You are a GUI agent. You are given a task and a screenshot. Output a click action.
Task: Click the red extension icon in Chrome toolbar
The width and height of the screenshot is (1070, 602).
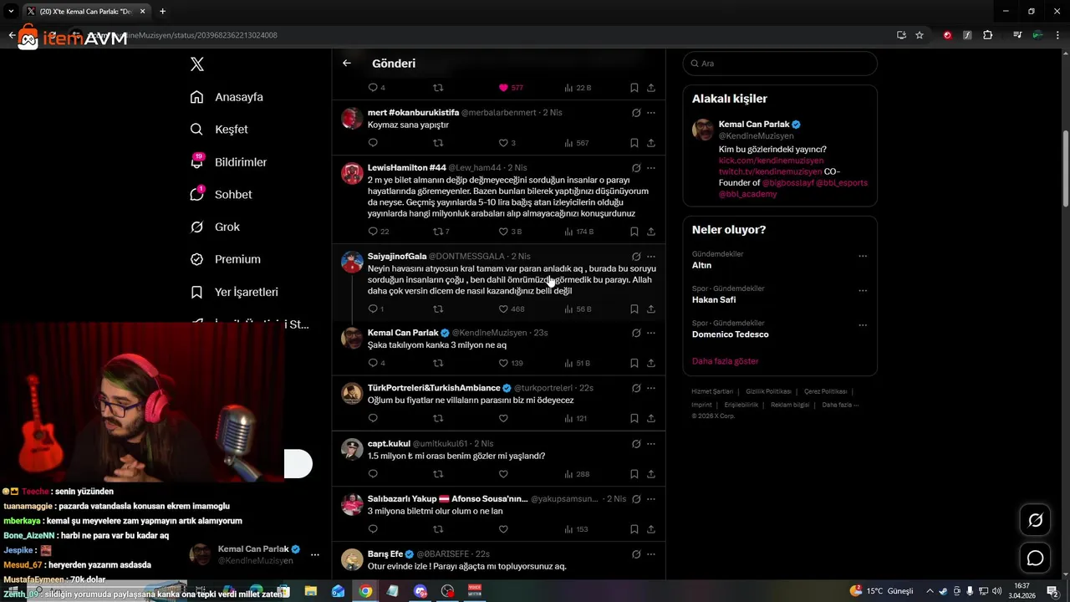coord(947,35)
